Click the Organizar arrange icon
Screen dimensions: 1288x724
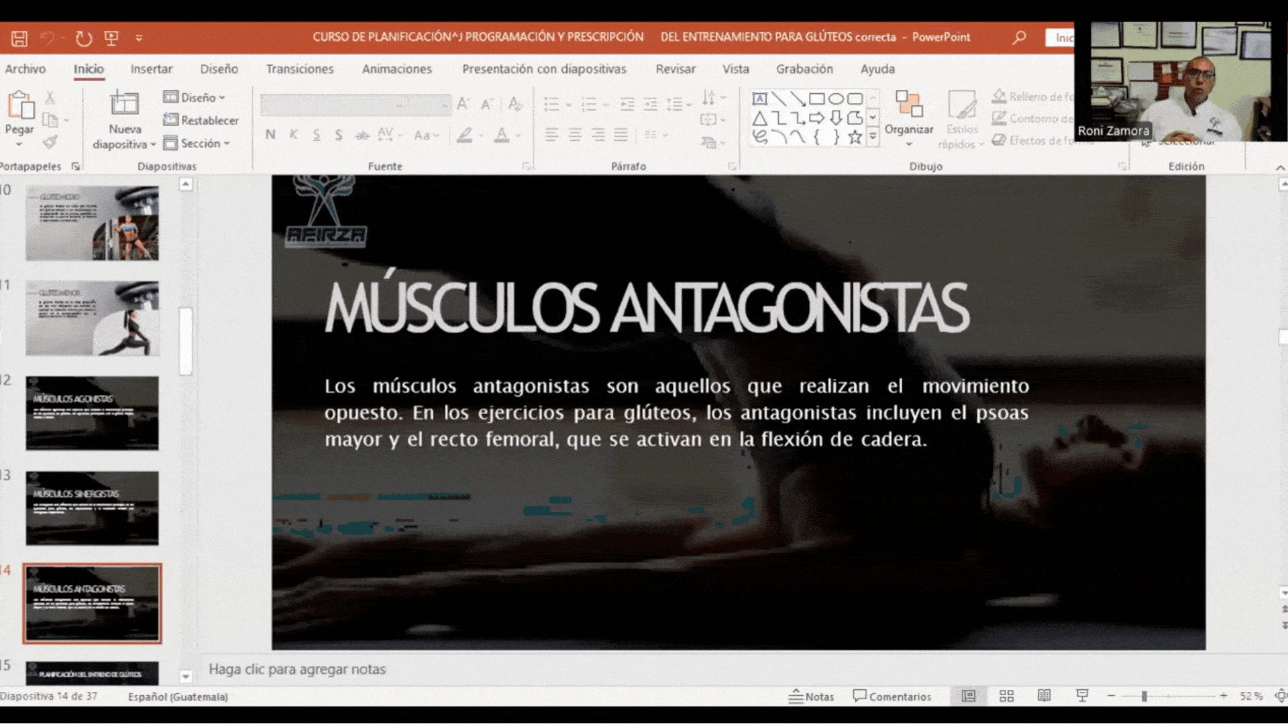908,105
